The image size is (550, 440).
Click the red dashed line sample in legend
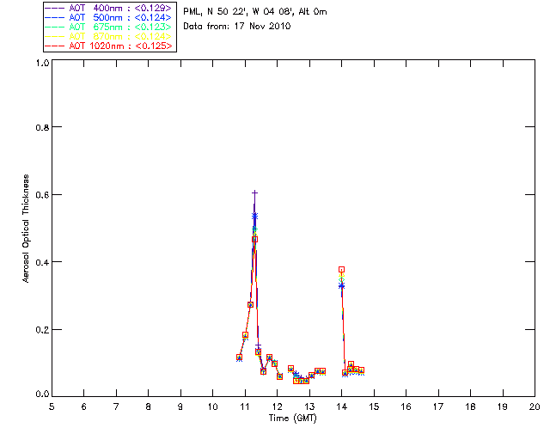tap(55, 46)
